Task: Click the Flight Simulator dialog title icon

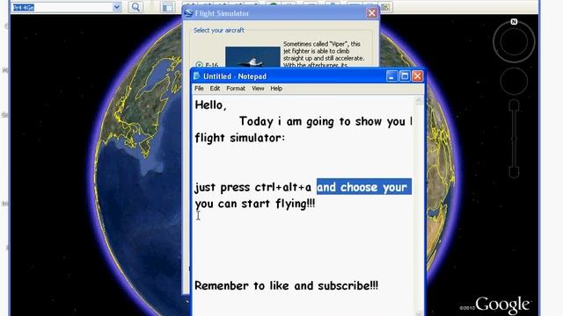Action: (x=189, y=13)
